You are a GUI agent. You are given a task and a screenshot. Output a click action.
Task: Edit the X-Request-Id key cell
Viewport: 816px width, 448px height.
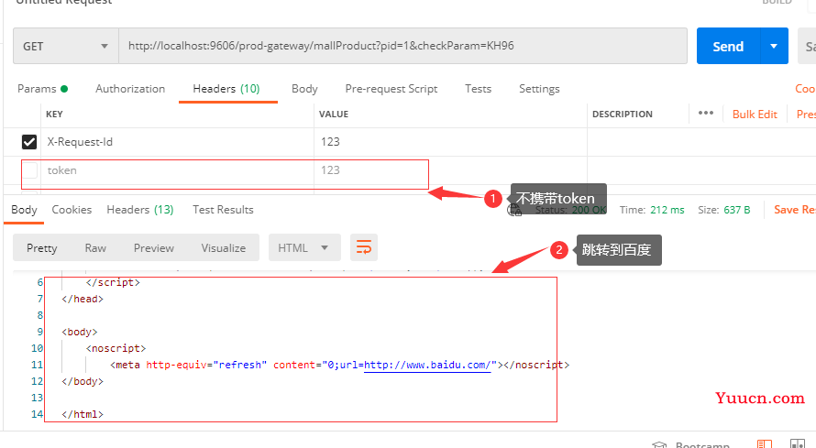point(177,142)
